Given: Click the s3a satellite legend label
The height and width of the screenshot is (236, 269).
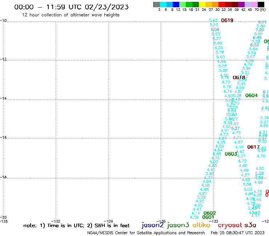Looking at the screenshot, I should coord(250,225).
